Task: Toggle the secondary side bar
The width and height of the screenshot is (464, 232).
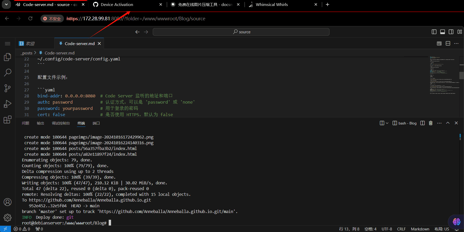Action: 451,32
